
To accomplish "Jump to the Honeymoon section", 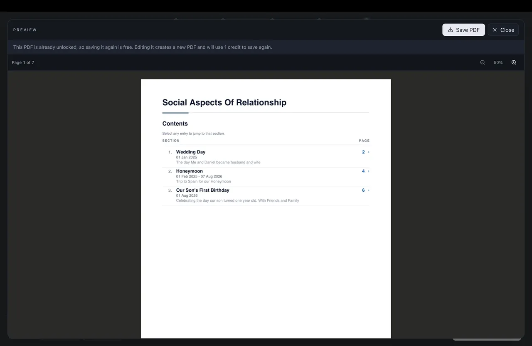I will [190, 171].
